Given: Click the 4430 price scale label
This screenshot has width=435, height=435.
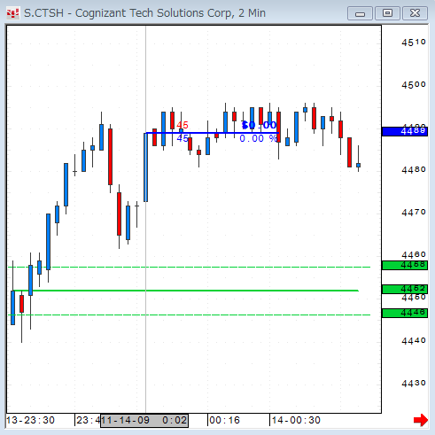Looking at the screenshot, I should tap(414, 384).
